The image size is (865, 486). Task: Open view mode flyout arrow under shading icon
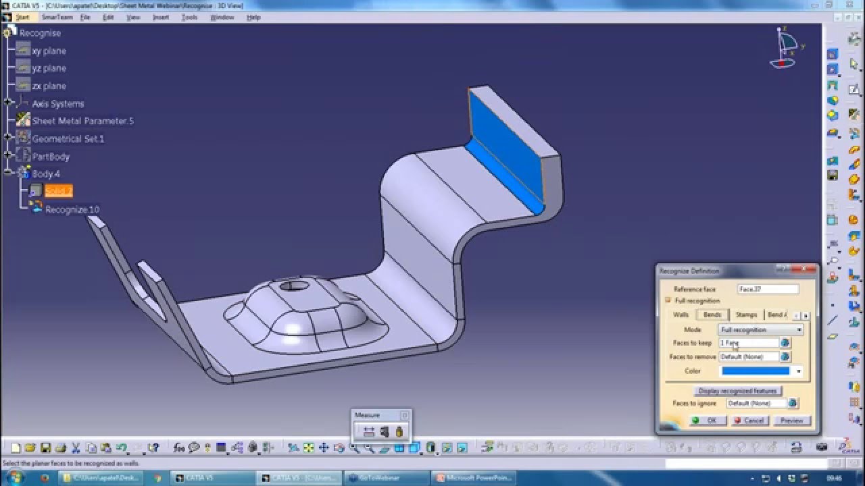pos(437,454)
